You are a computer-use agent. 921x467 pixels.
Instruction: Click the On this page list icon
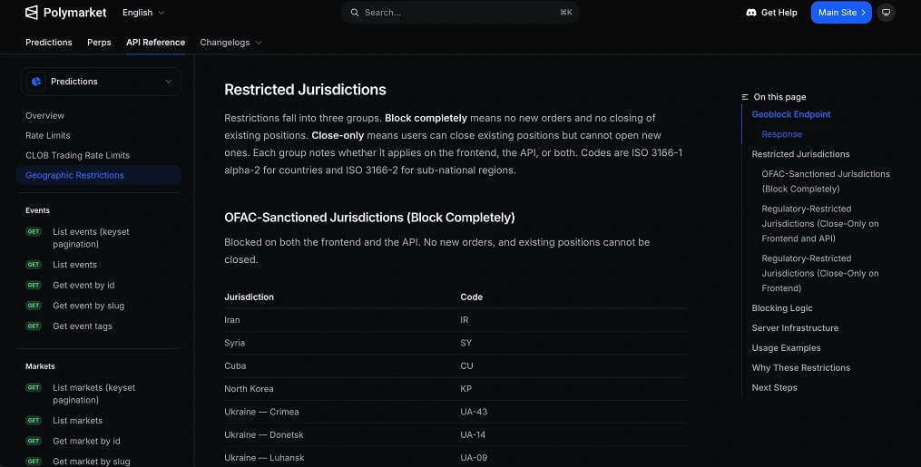click(x=745, y=97)
